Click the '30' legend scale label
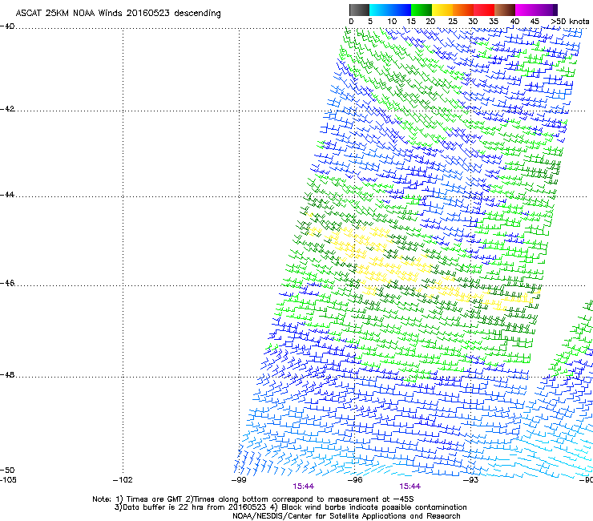 click(x=473, y=22)
